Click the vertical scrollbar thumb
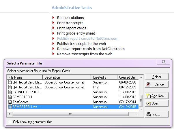 click(141, 100)
